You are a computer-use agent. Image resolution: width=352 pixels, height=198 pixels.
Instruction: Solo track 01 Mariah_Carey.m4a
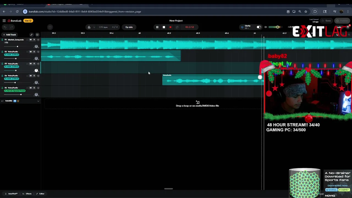[34, 40]
